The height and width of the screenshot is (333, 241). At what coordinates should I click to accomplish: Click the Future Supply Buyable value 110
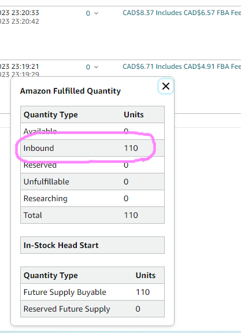143,292
